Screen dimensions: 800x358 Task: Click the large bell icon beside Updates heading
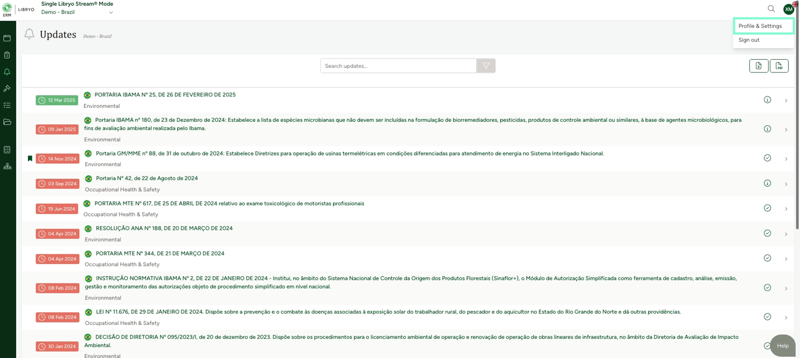[x=29, y=34]
